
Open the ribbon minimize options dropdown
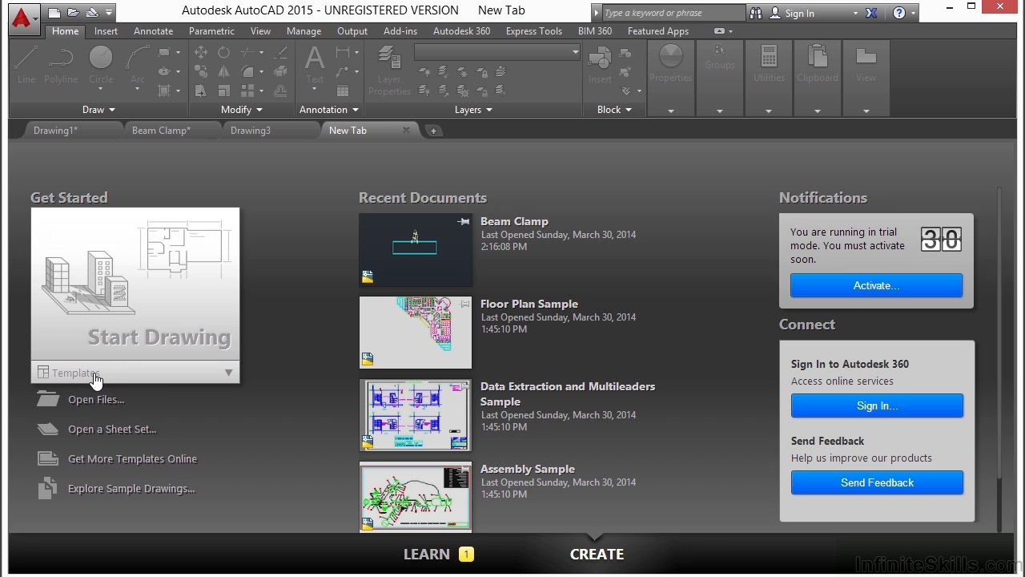[x=730, y=31]
